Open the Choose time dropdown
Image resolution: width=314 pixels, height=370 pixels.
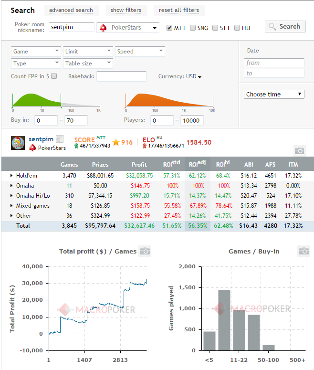(x=274, y=94)
